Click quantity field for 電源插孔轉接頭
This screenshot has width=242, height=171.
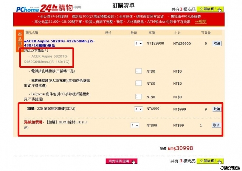(x=138, y=71)
